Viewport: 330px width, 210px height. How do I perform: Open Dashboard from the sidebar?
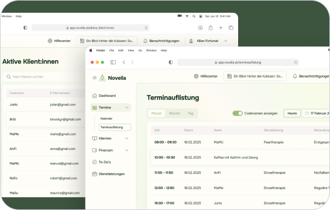(104, 96)
